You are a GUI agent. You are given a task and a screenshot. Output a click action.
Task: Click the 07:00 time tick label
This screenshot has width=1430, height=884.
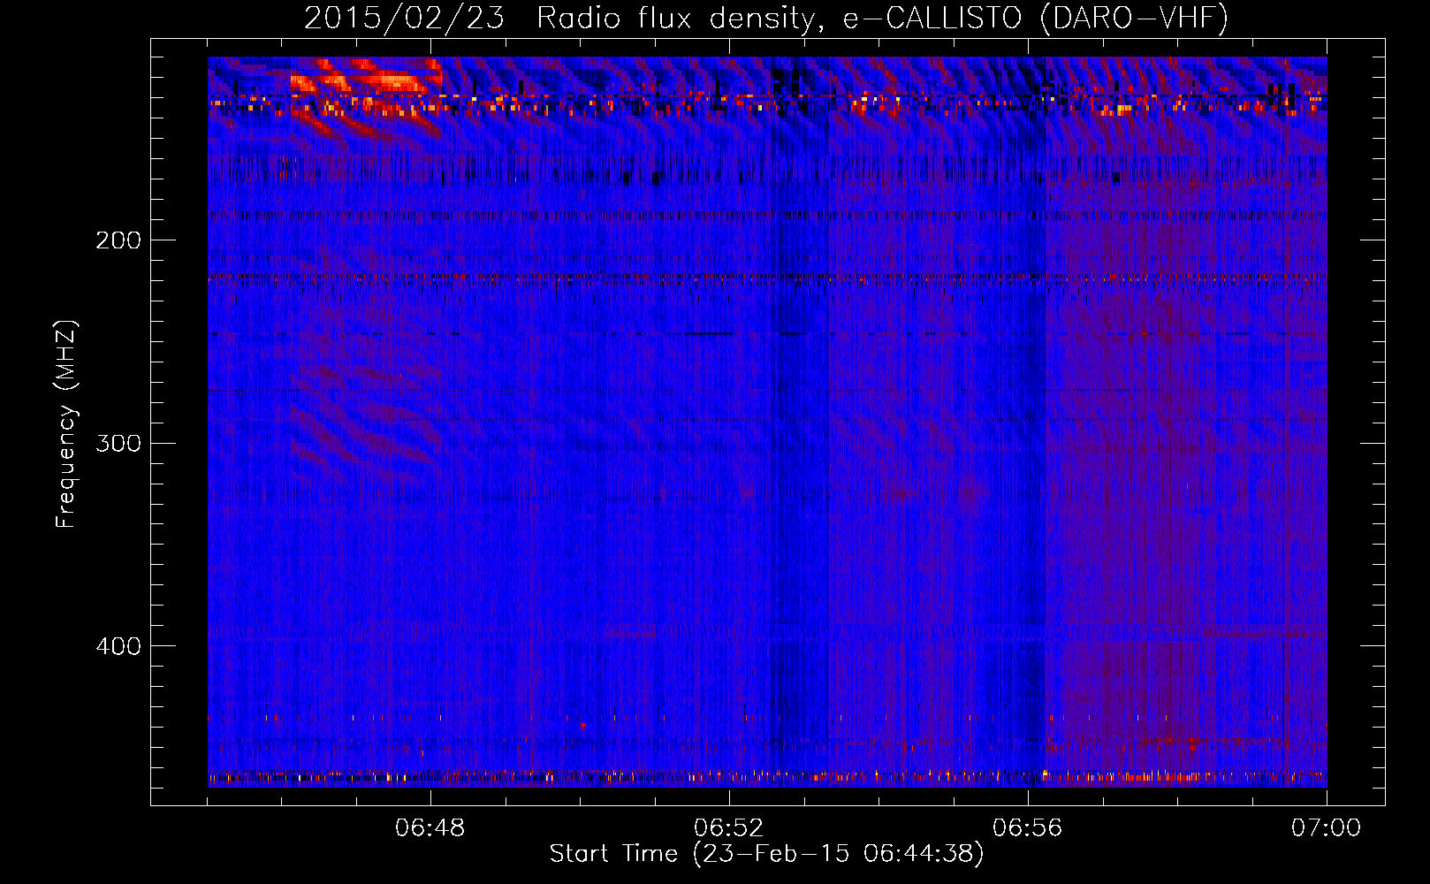pos(1327,828)
